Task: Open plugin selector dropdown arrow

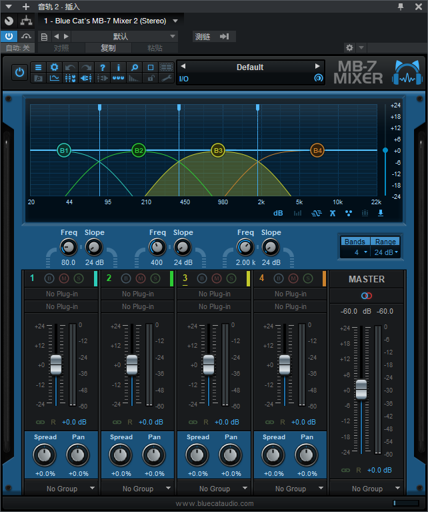Action: click(175, 21)
